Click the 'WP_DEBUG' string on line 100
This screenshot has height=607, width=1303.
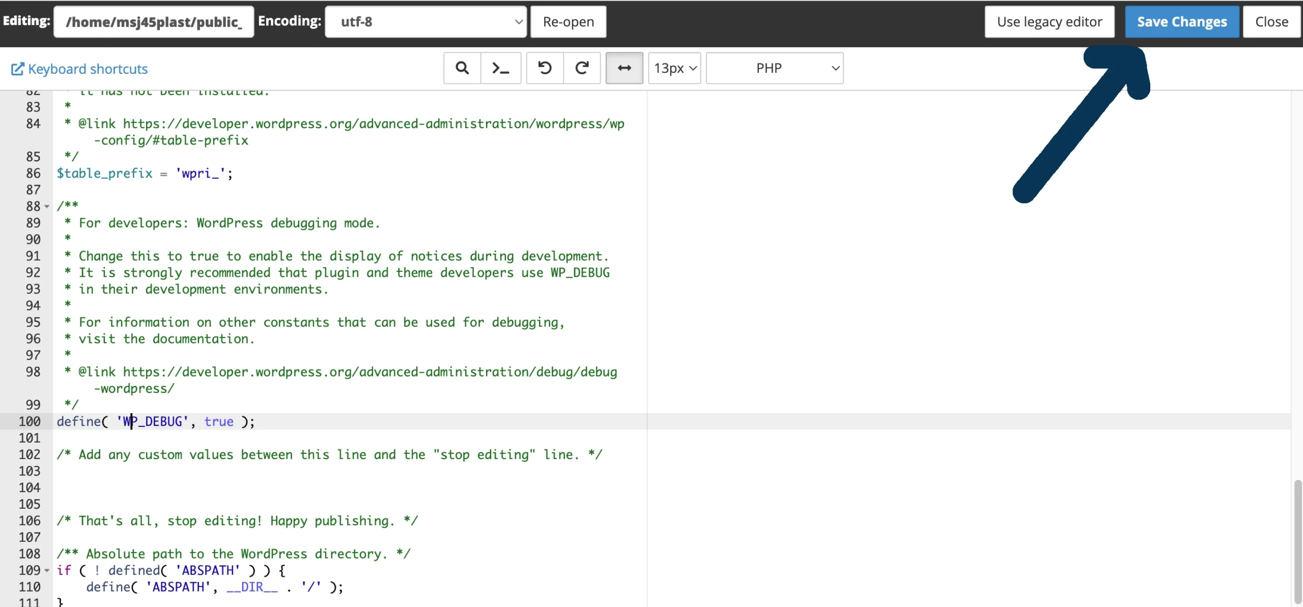click(153, 422)
